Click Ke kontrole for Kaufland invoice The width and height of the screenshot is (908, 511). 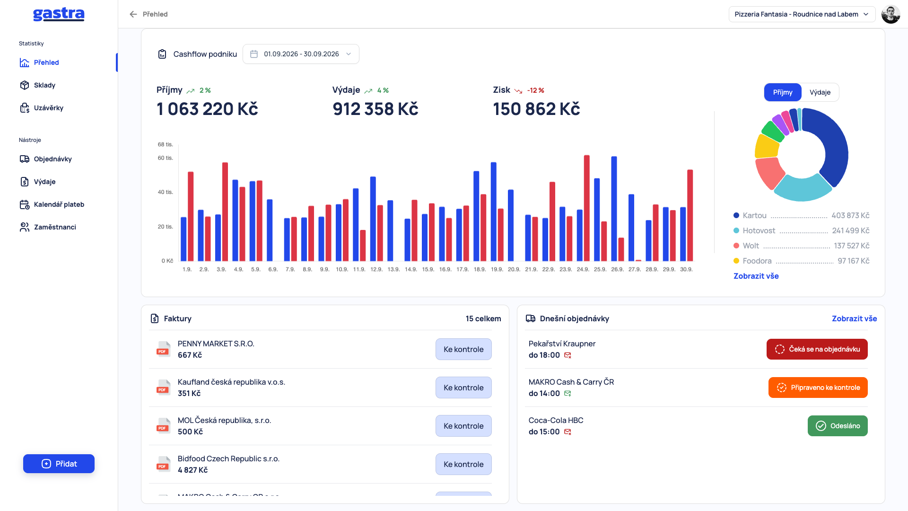463,388
